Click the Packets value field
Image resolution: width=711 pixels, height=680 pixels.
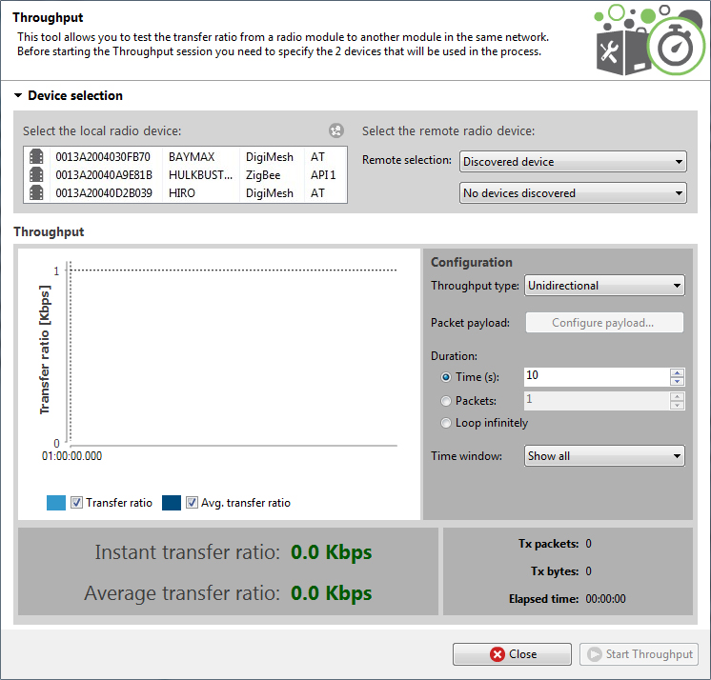pyautogui.click(x=597, y=401)
